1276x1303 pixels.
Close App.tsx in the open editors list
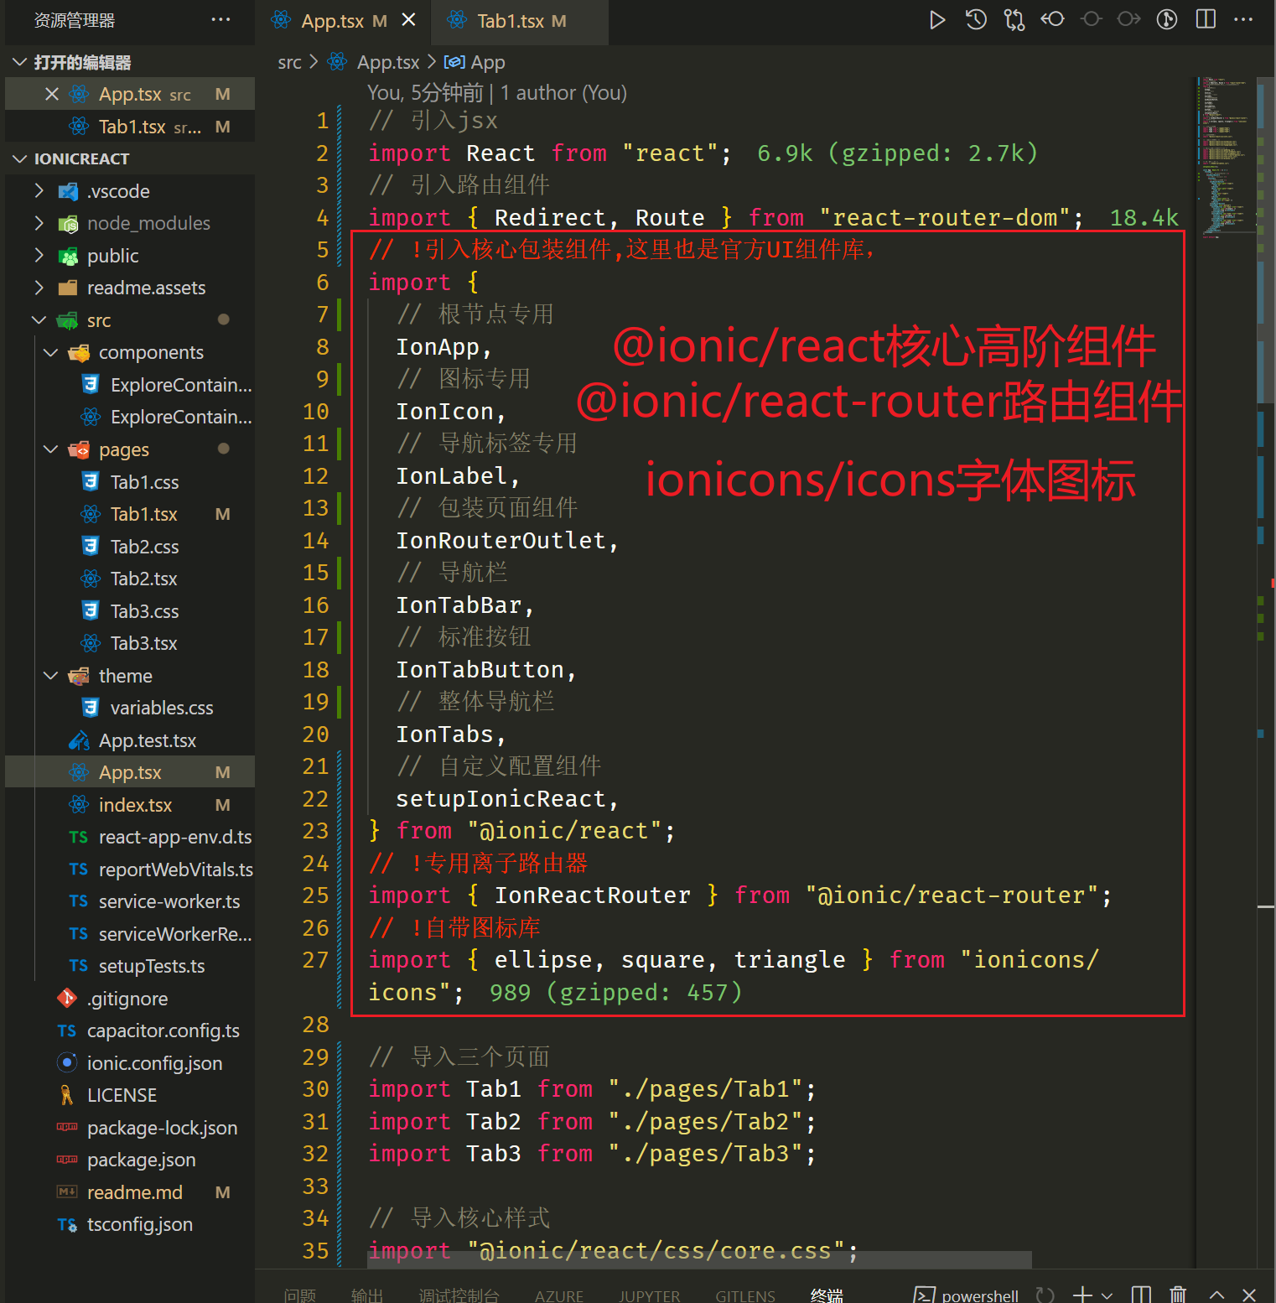(x=52, y=94)
